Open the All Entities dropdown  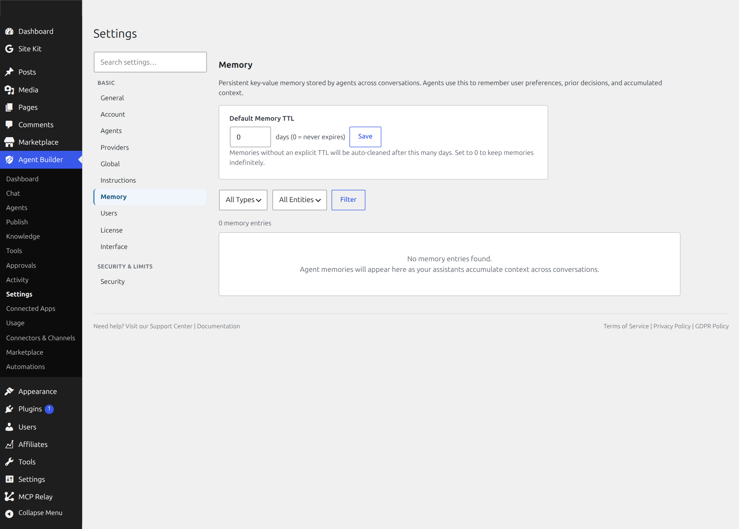tap(300, 200)
